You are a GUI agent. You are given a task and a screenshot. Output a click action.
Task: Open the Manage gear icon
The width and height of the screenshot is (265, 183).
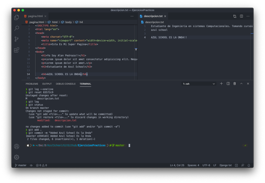pos(16,157)
